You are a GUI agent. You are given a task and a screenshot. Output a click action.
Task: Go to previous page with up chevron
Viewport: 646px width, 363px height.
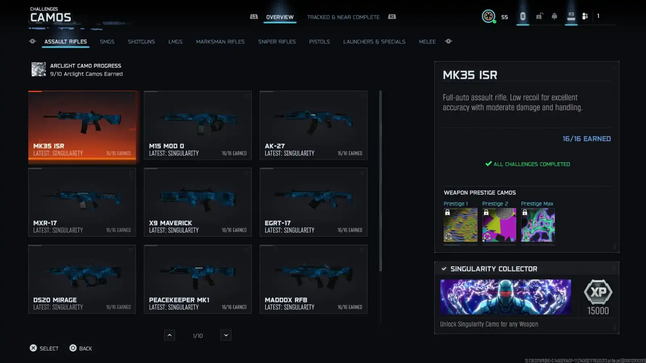170,335
